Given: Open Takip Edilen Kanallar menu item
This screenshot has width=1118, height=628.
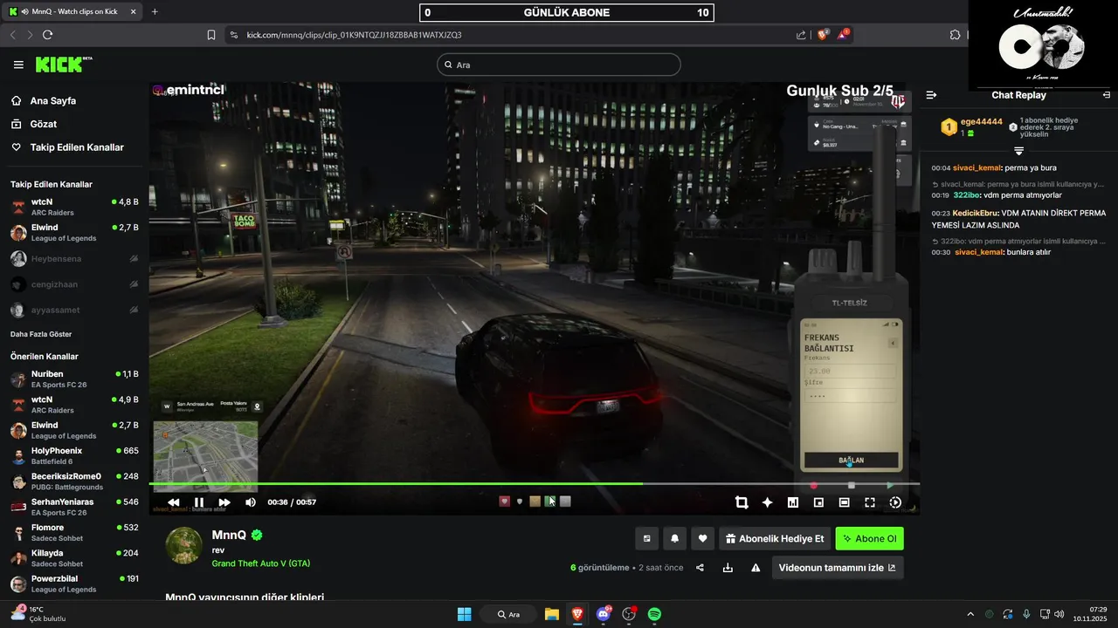Looking at the screenshot, I should pos(77,147).
